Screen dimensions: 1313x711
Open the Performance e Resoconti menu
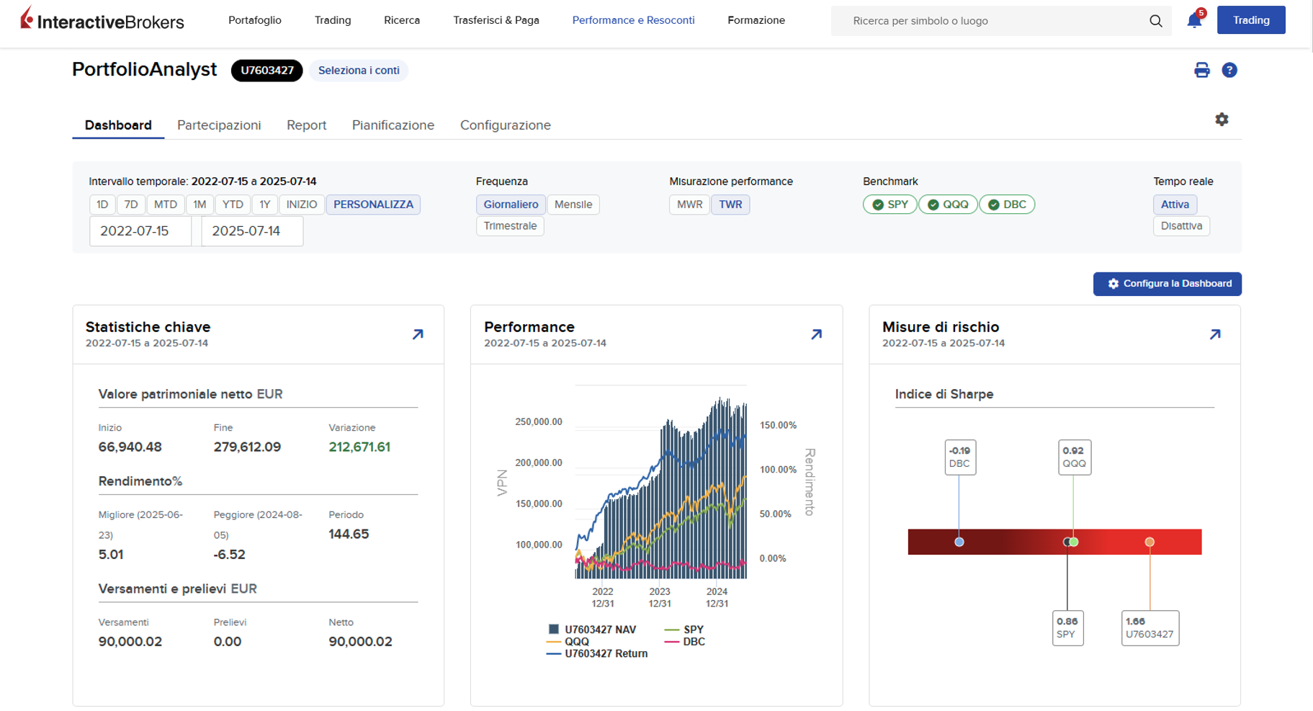tap(633, 20)
